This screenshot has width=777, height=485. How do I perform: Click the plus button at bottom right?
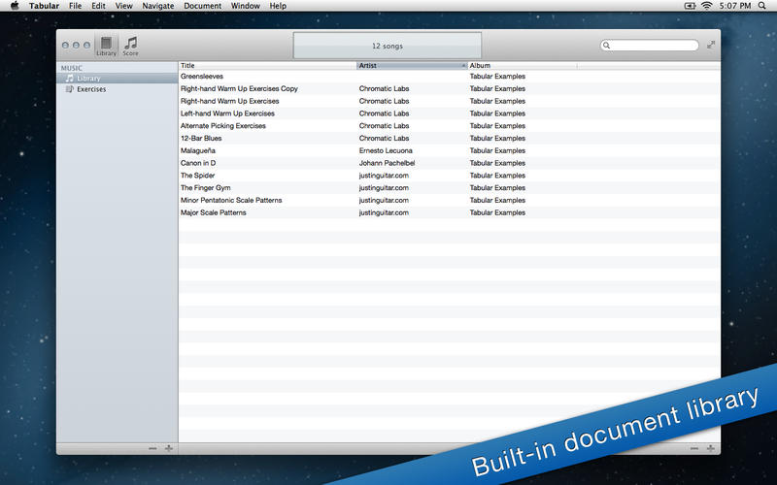[x=711, y=448]
